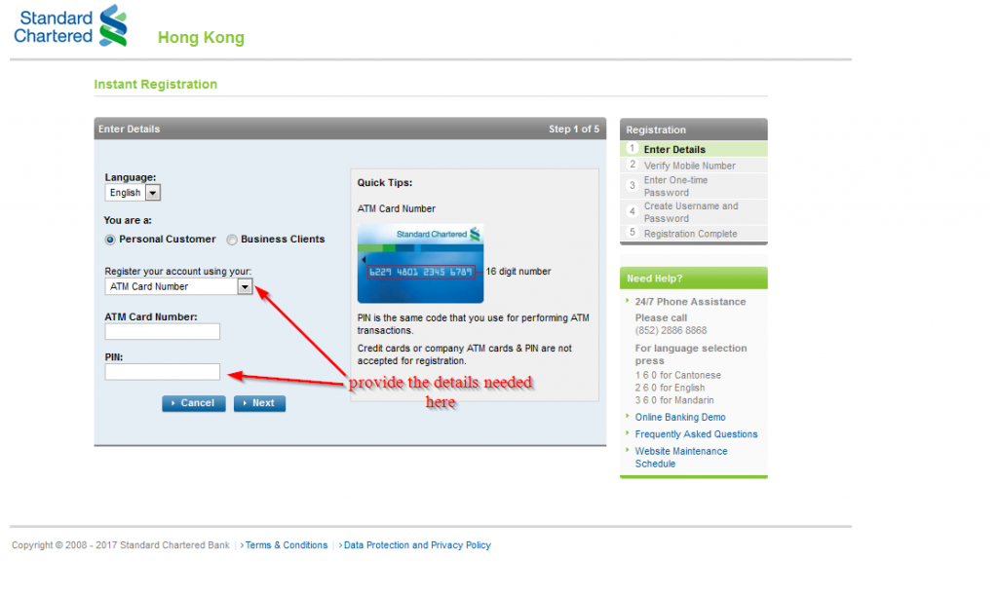Select the Business Clients option
Viewport: 998px width, 595px height.
(x=231, y=239)
